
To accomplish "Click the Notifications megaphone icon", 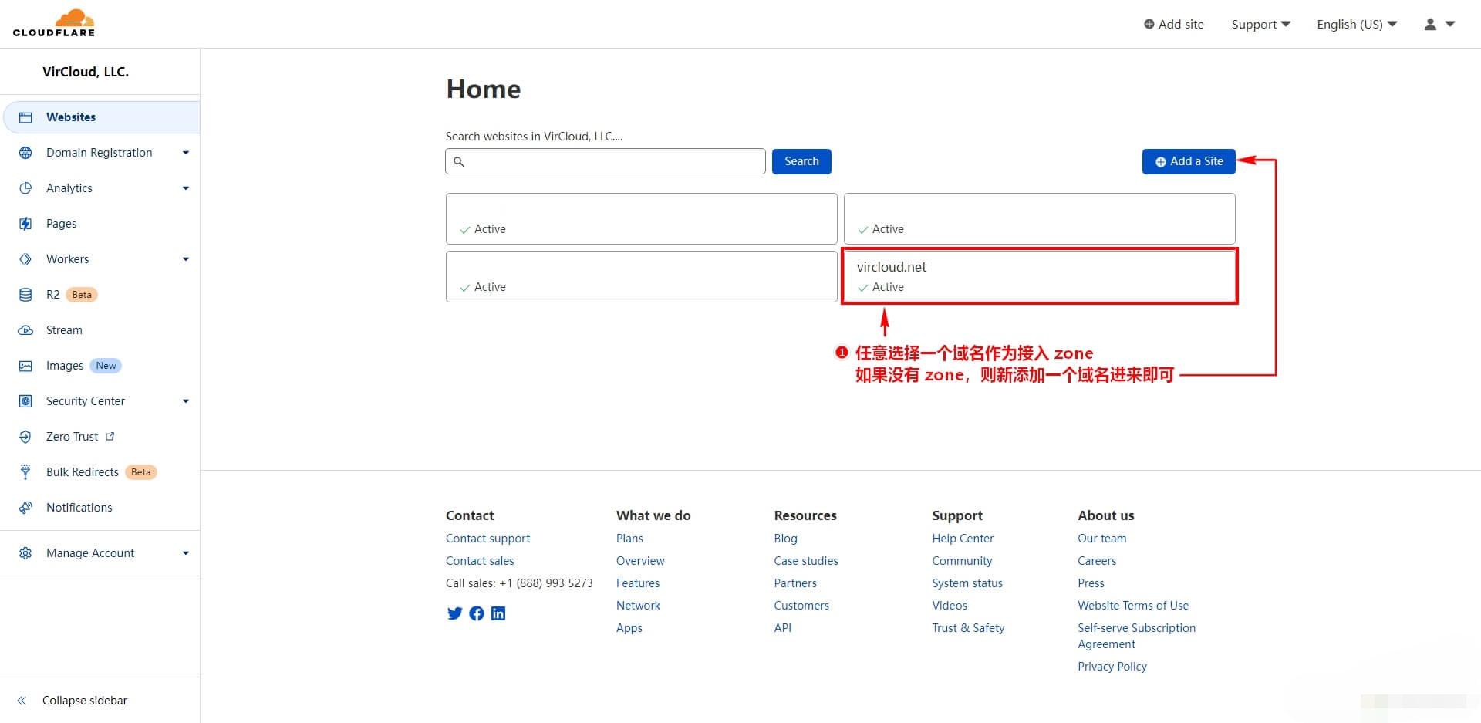I will point(25,508).
